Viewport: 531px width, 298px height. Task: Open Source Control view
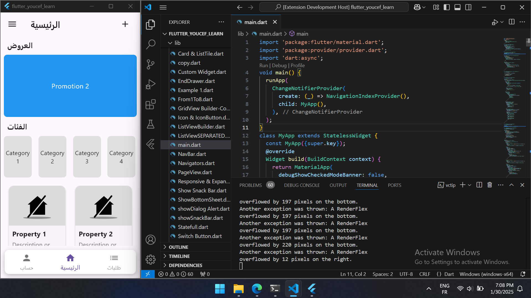tap(150, 64)
